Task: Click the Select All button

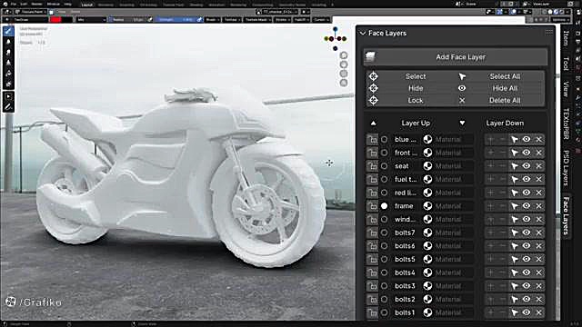Action: (505, 76)
